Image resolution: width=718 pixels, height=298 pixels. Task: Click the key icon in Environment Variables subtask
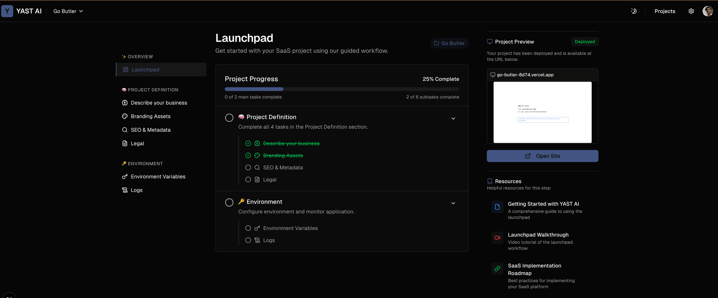coord(257,228)
